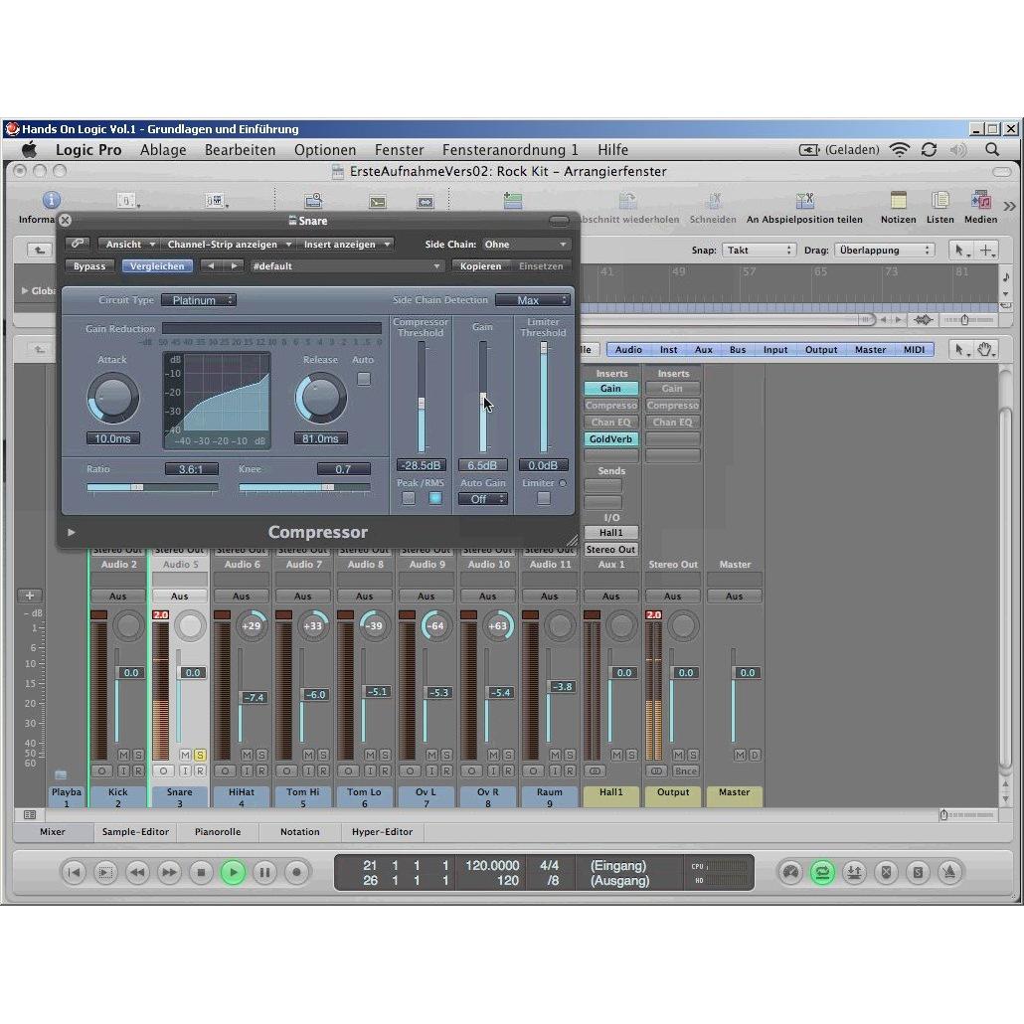Click the green play button
The height and width of the screenshot is (1024, 1024).
(233, 872)
